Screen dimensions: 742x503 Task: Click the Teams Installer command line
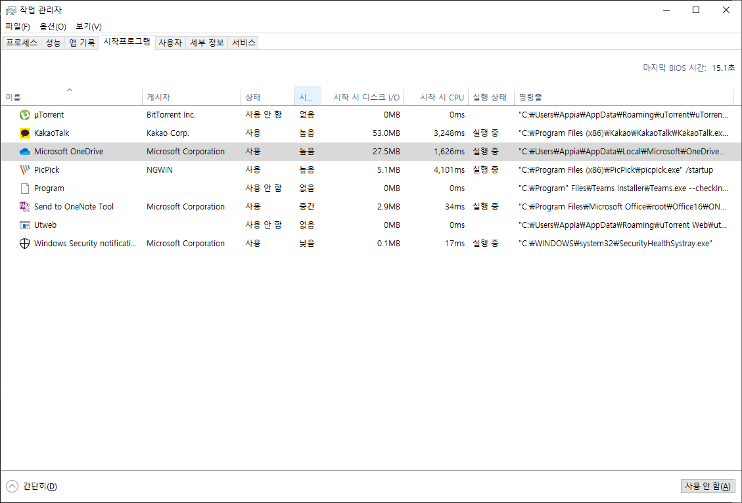click(624, 188)
